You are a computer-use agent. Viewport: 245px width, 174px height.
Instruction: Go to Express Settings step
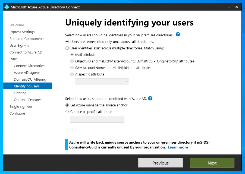coord(22,32)
